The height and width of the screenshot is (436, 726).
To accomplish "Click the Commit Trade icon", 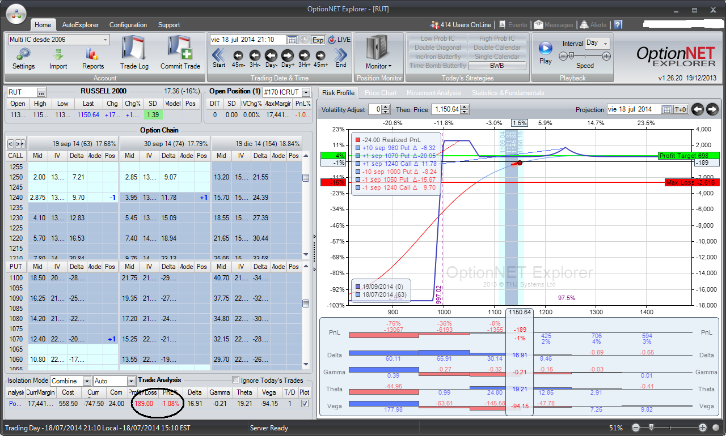I will 180,53.
